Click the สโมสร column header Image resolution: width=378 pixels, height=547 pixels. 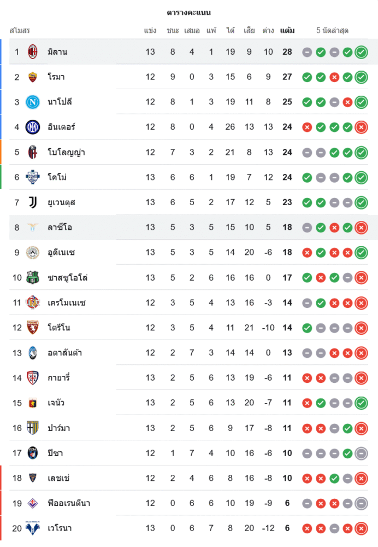pos(20,31)
